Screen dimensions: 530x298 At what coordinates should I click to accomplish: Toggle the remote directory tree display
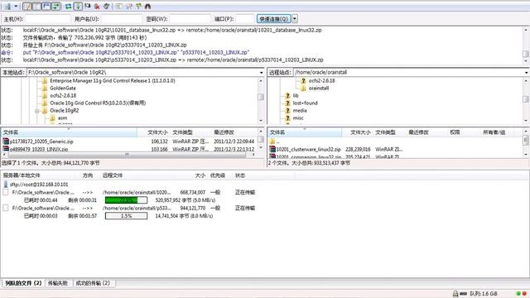[x=46, y=6]
